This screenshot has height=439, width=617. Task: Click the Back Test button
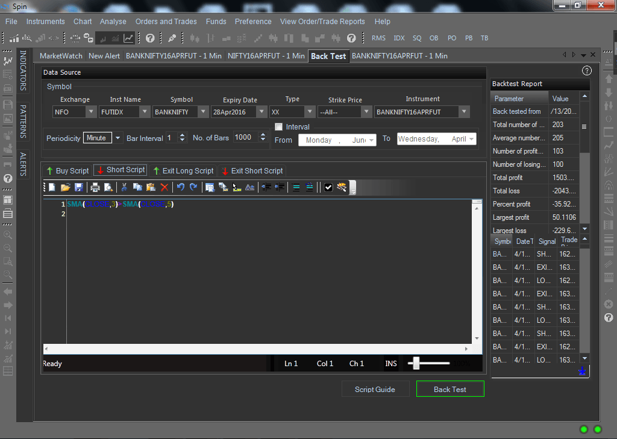450,389
